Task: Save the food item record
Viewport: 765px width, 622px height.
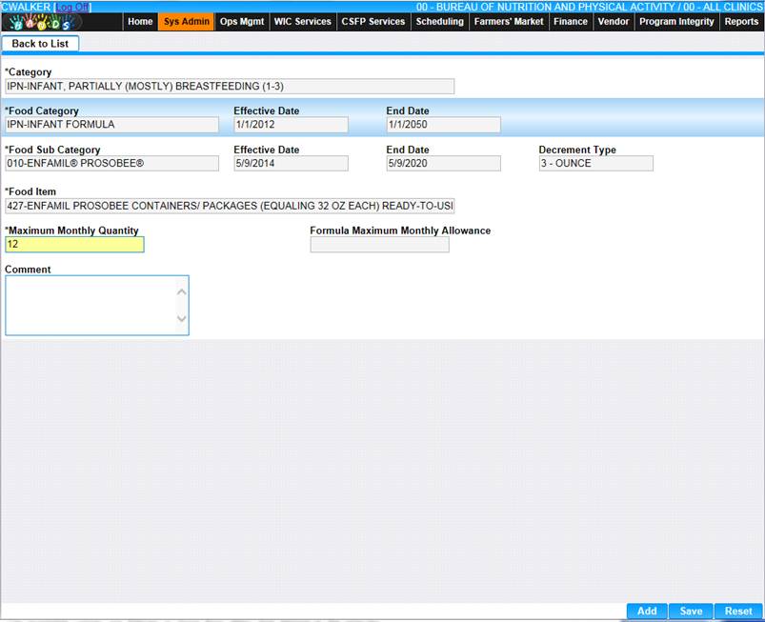Action: point(691,611)
